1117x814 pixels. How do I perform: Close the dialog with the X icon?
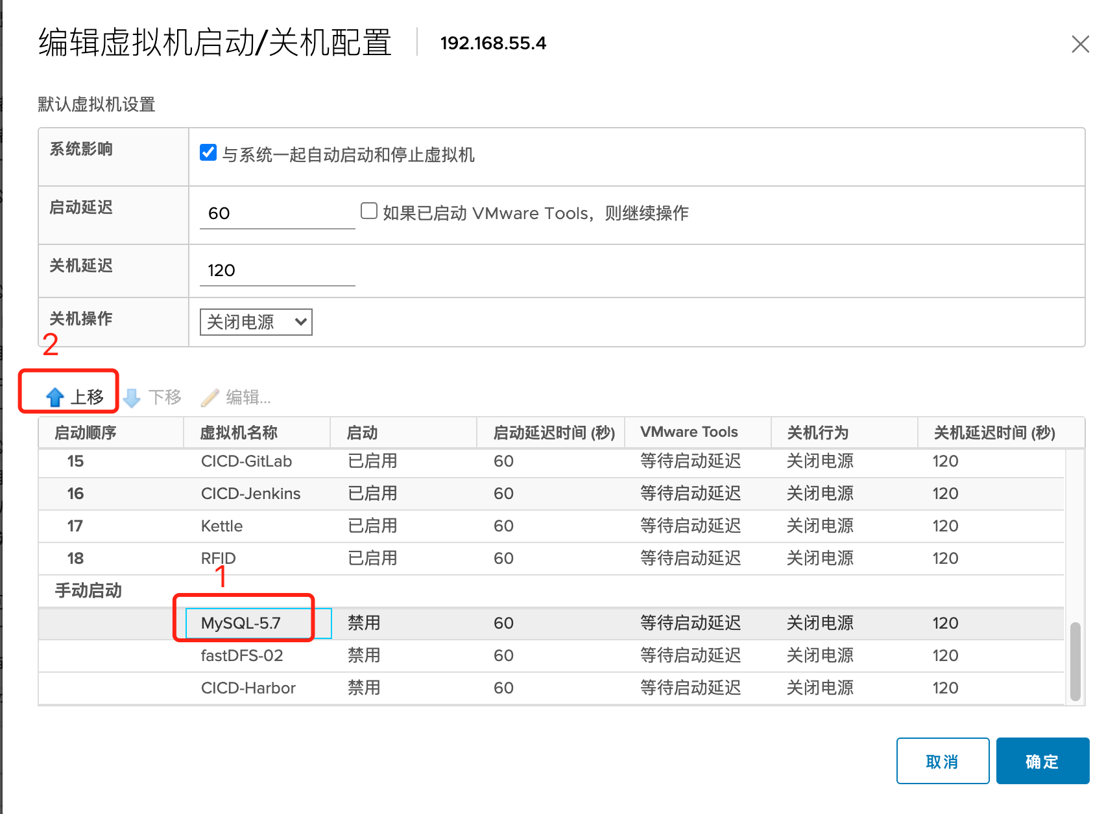pos(1080,44)
